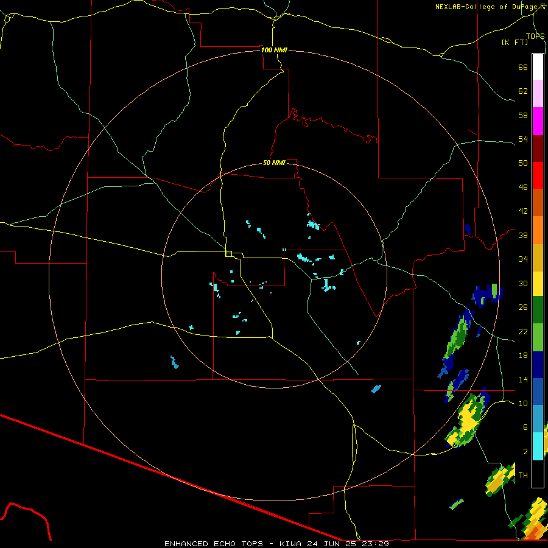Image resolution: width=548 pixels, height=548 pixels.
Task: Click the "2" scale value
Action: (525, 452)
